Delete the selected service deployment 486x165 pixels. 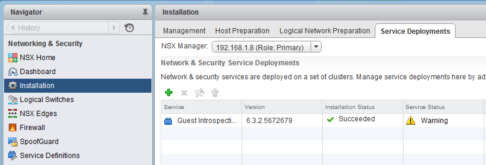click(184, 93)
